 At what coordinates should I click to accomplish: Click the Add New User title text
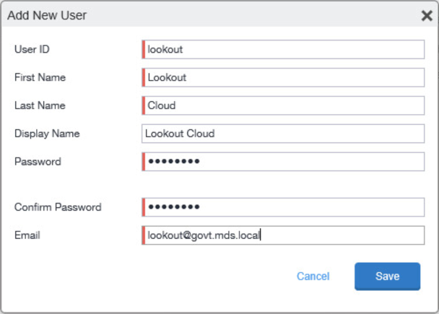(47, 15)
